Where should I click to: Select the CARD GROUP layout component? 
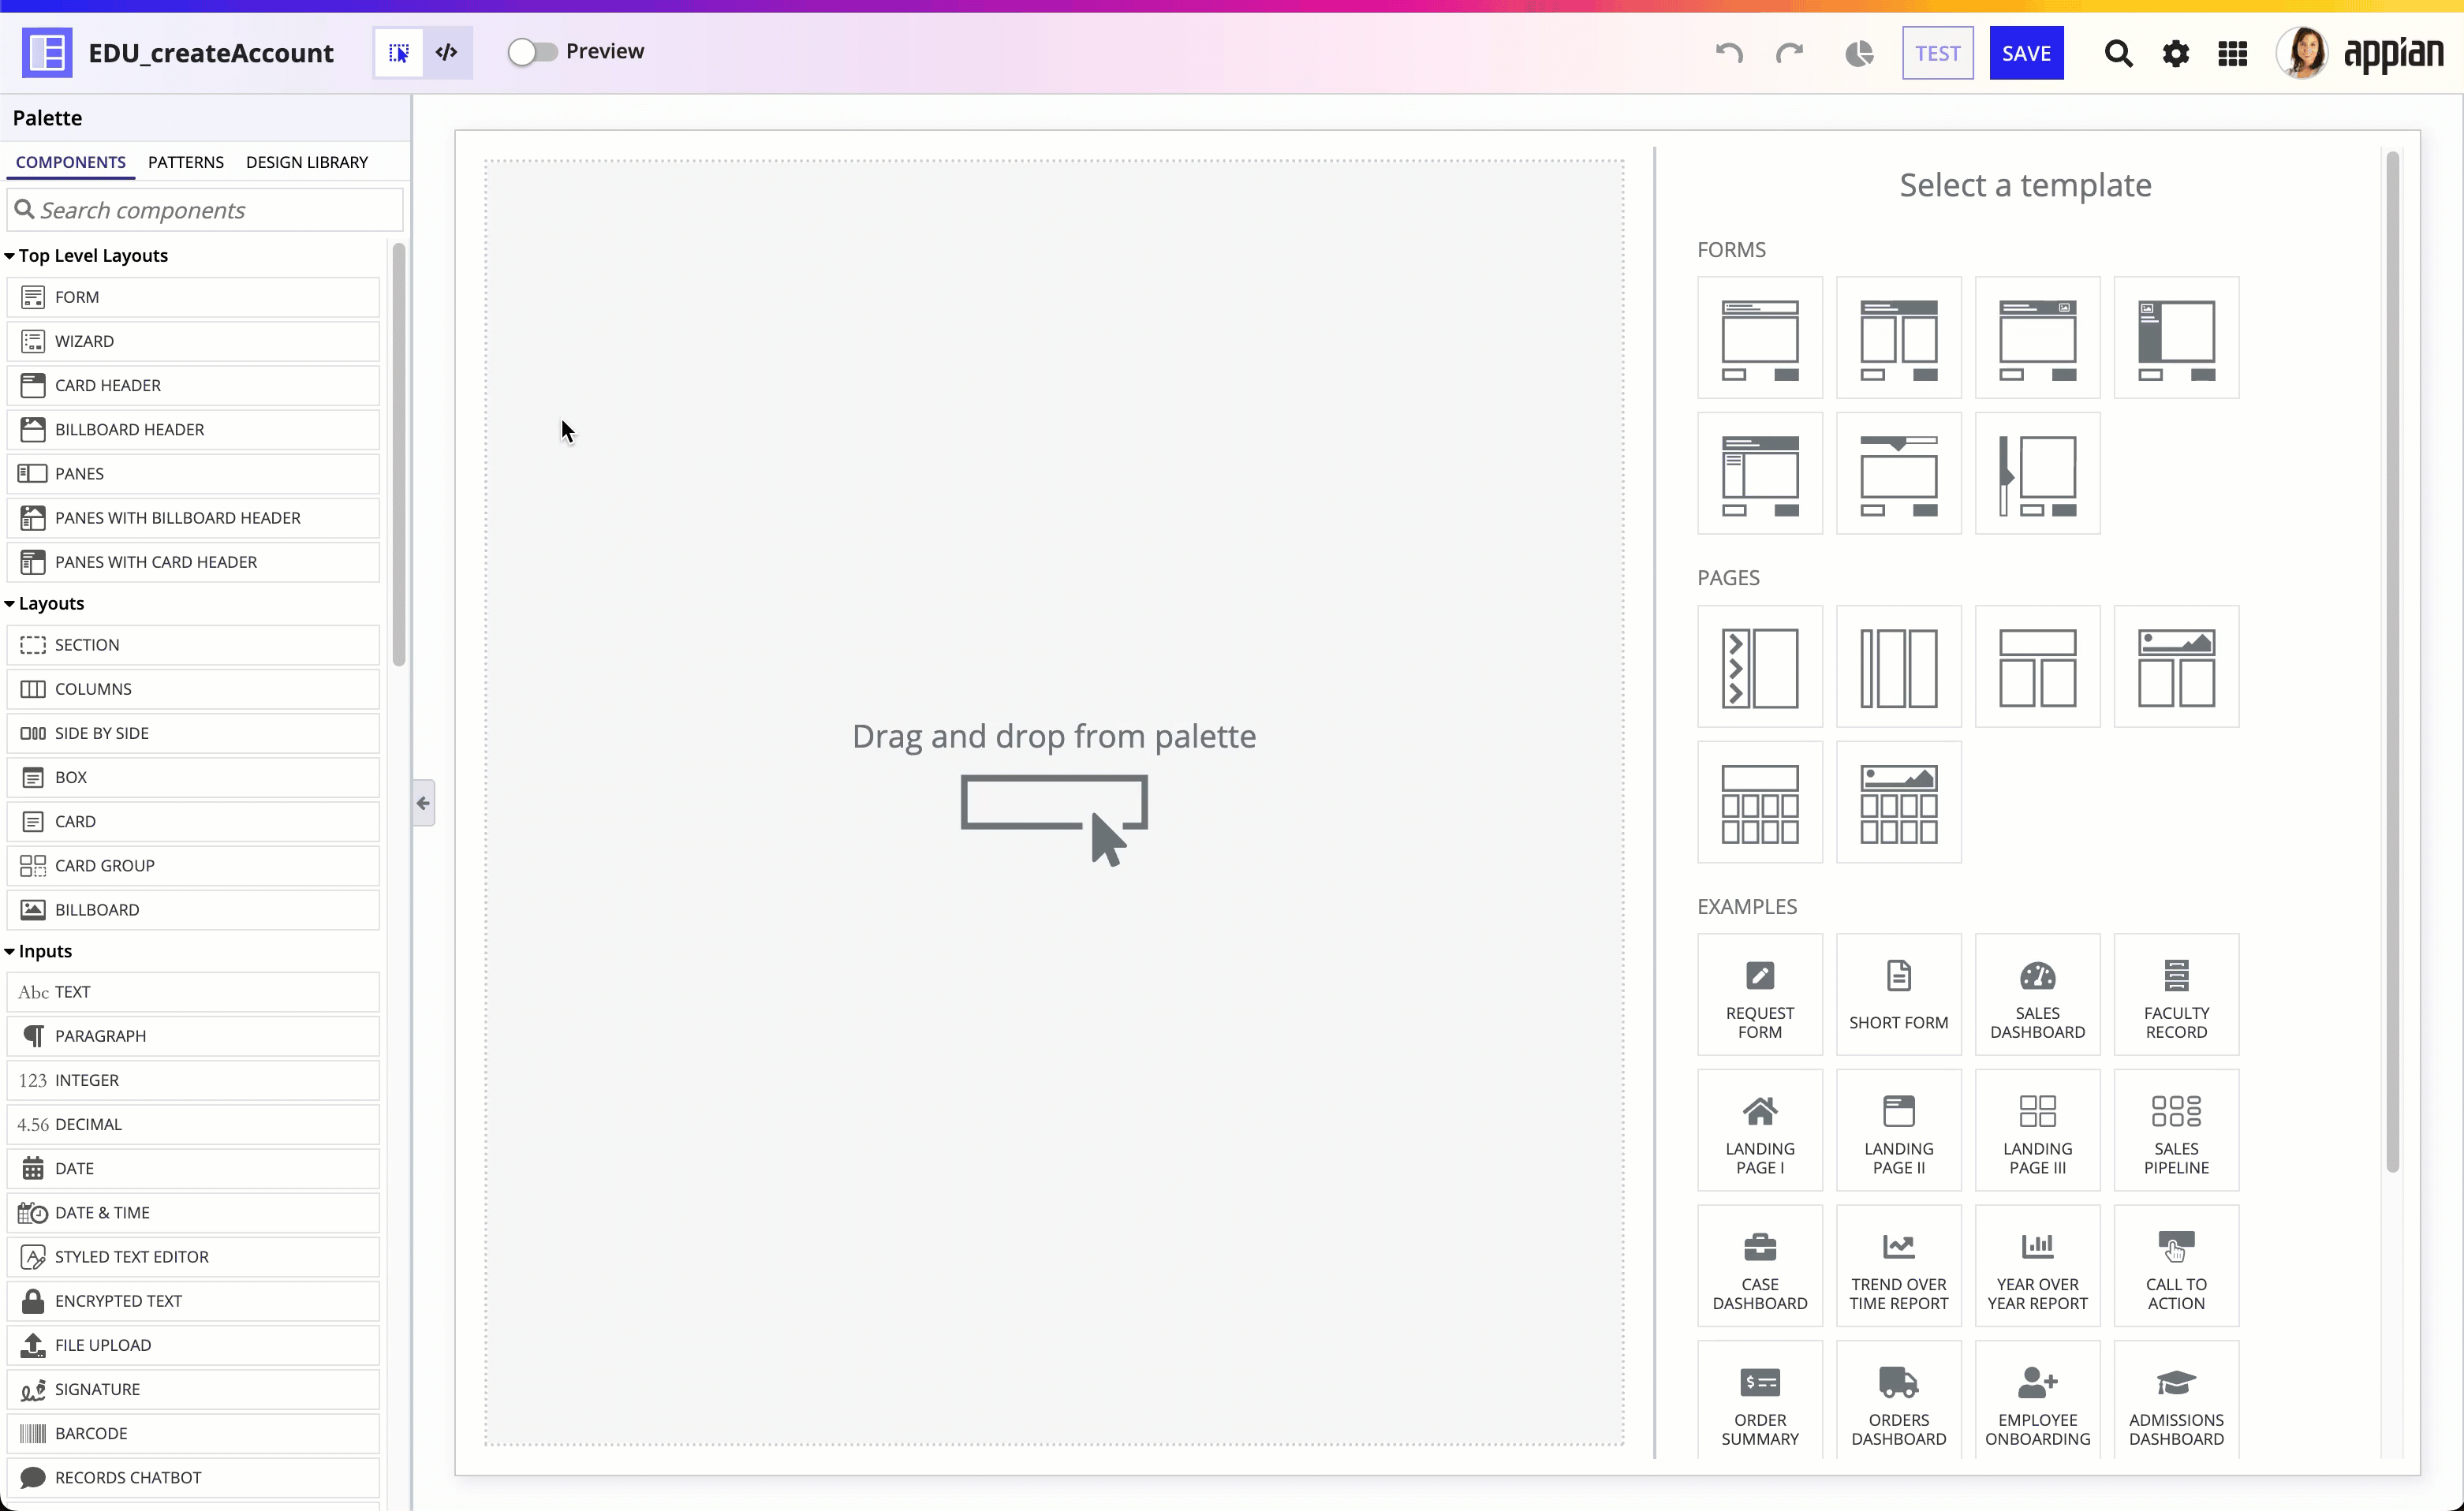pyautogui.click(x=193, y=866)
